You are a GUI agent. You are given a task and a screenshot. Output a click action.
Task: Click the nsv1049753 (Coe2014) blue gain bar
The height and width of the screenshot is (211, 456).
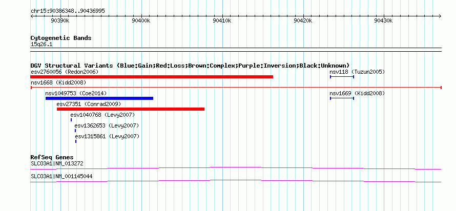click(99, 98)
